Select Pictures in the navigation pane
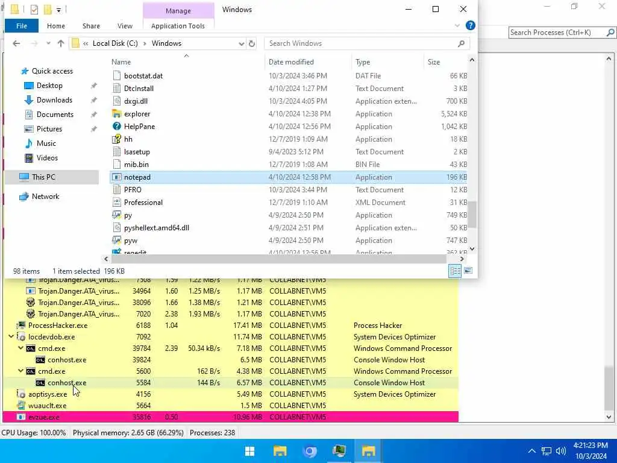 coord(49,129)
